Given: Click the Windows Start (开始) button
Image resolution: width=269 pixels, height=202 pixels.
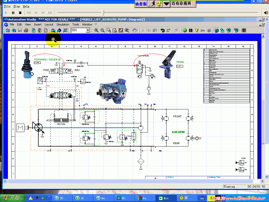Looking at the screenshot, I should pyautogui.click(x=13, y=198).
